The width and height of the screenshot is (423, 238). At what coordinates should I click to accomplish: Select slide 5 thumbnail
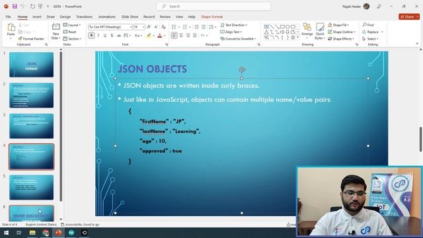(32, 187)
